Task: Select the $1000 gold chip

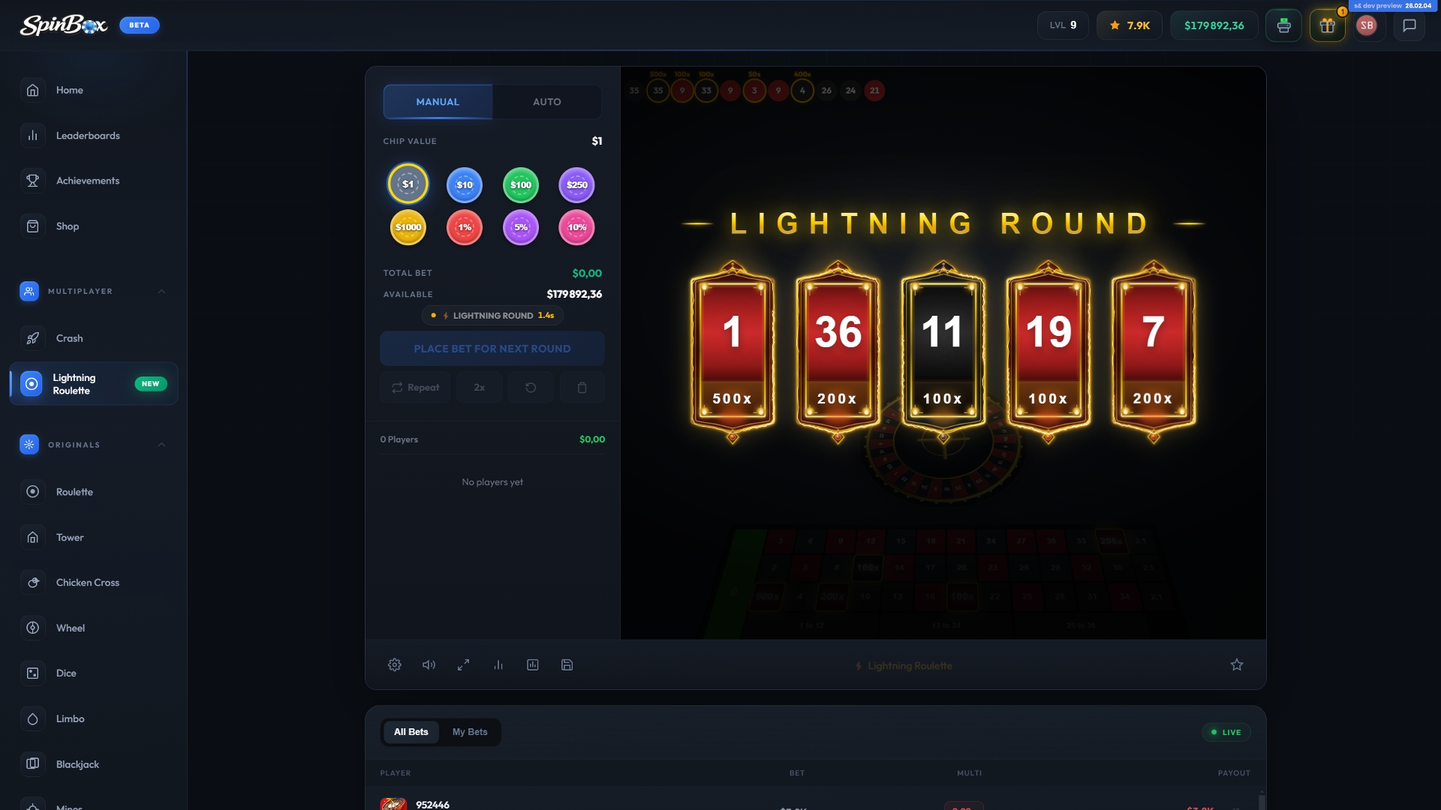Action: pos(408,227)
